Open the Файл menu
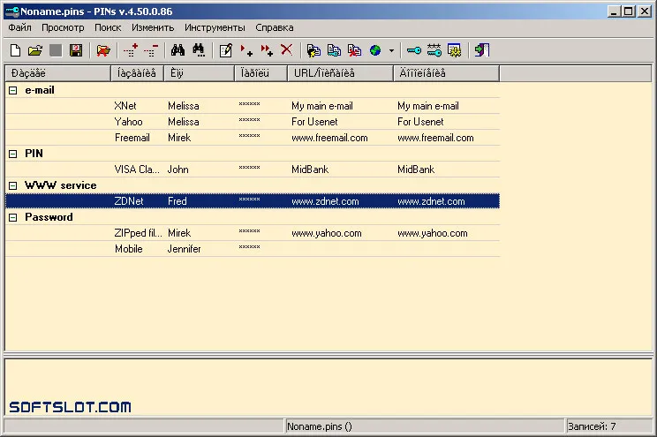The height and width of the screenshot is (437, 657). point(19,27)
